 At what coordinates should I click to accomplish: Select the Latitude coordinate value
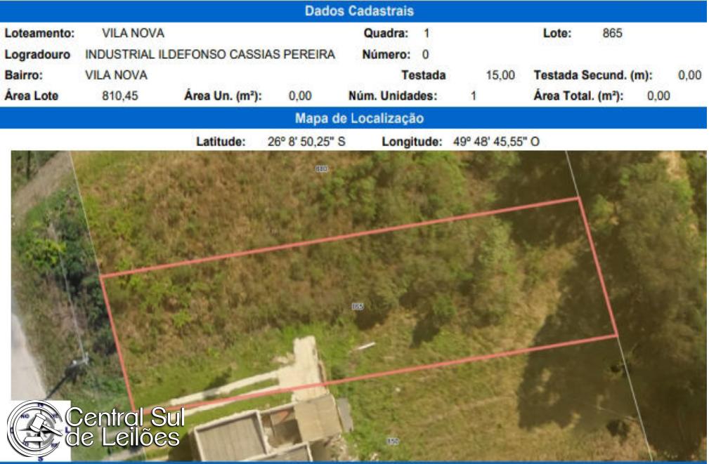click(306, 142)
